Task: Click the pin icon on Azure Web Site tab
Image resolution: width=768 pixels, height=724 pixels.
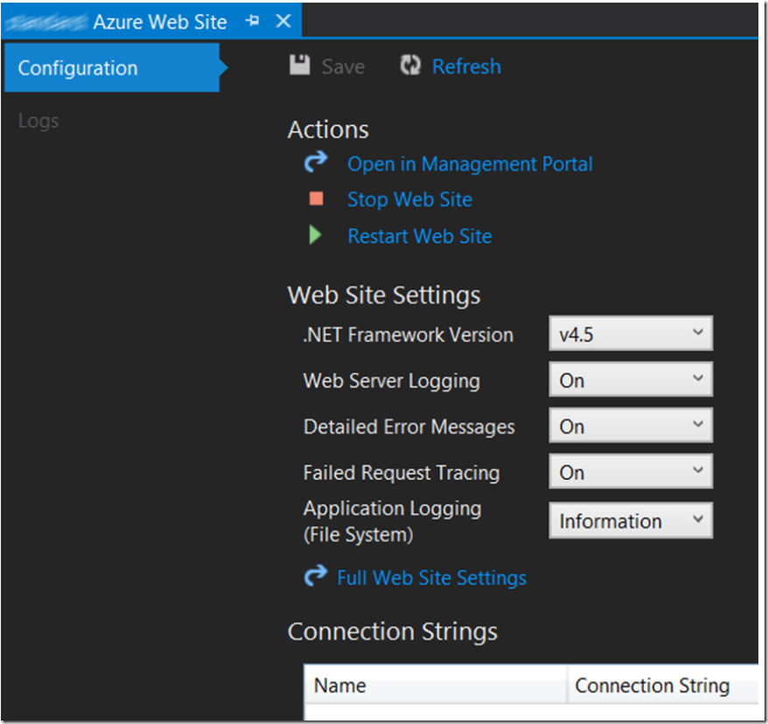Action: pyautogui.click(x=252, y=21)
